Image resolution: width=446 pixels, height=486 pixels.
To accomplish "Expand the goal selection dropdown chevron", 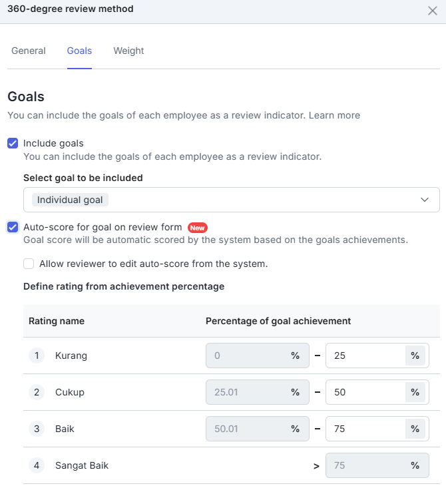I will point(424,200).
